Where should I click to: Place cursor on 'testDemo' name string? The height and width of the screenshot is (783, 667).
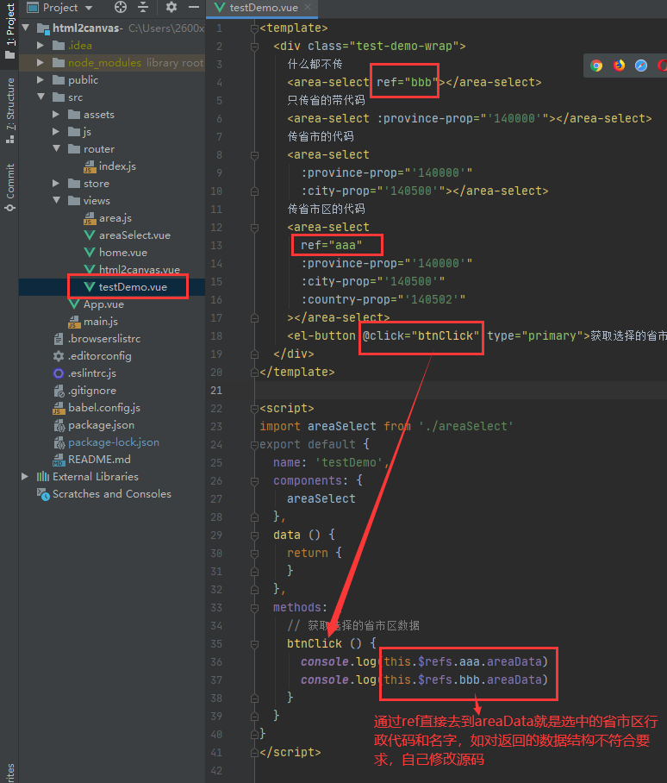click(349, 463)
